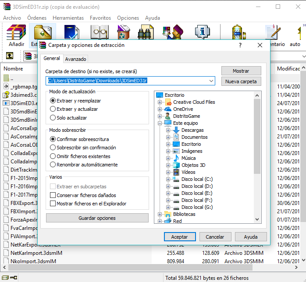Click the folder tree scroll up arrow
Image resolution: width=306 pixels, height=282 pixels.
click(x=257, y=95)
